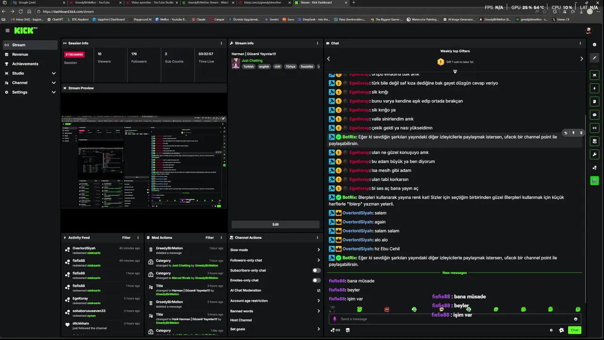604x340 pixels.
Task: Open the Activity Feed Filter dropdown
Action: coord(126,238)
